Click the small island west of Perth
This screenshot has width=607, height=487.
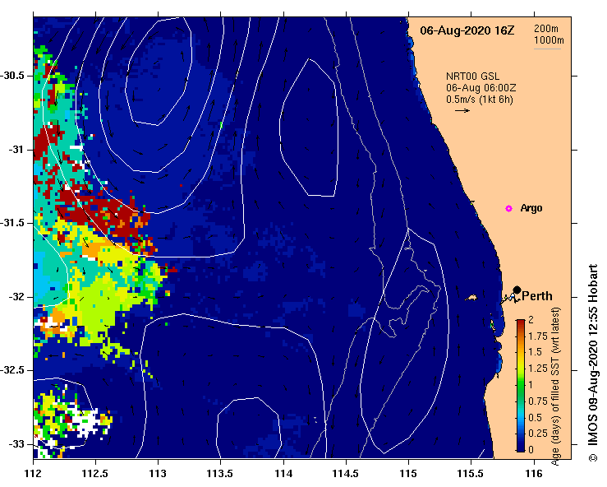pyautogui.click(x=471, y=298)
